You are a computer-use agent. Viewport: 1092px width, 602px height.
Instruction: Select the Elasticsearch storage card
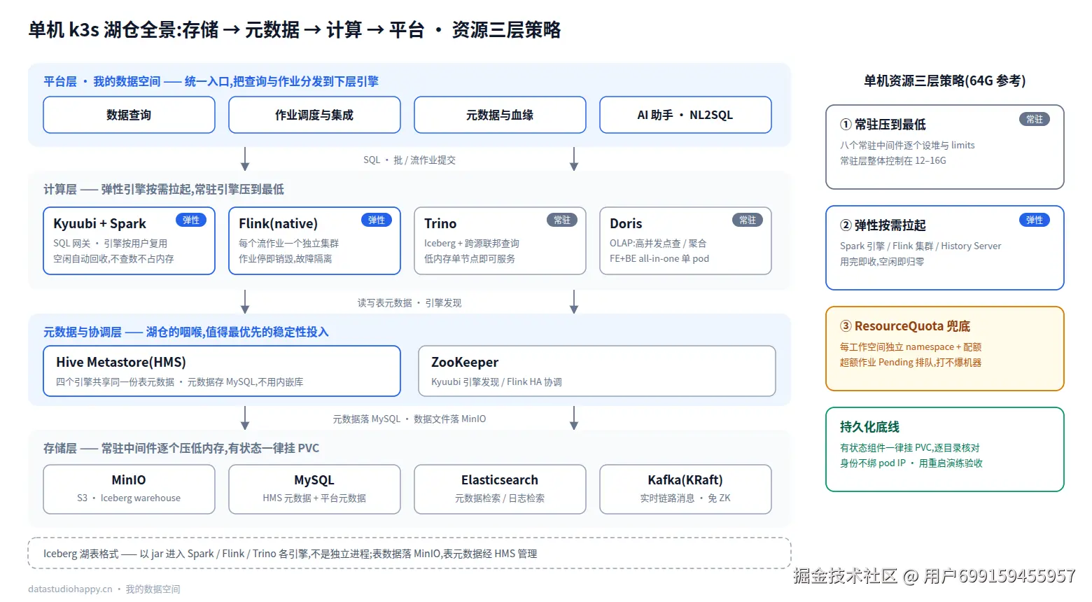(x=500, y=489)
